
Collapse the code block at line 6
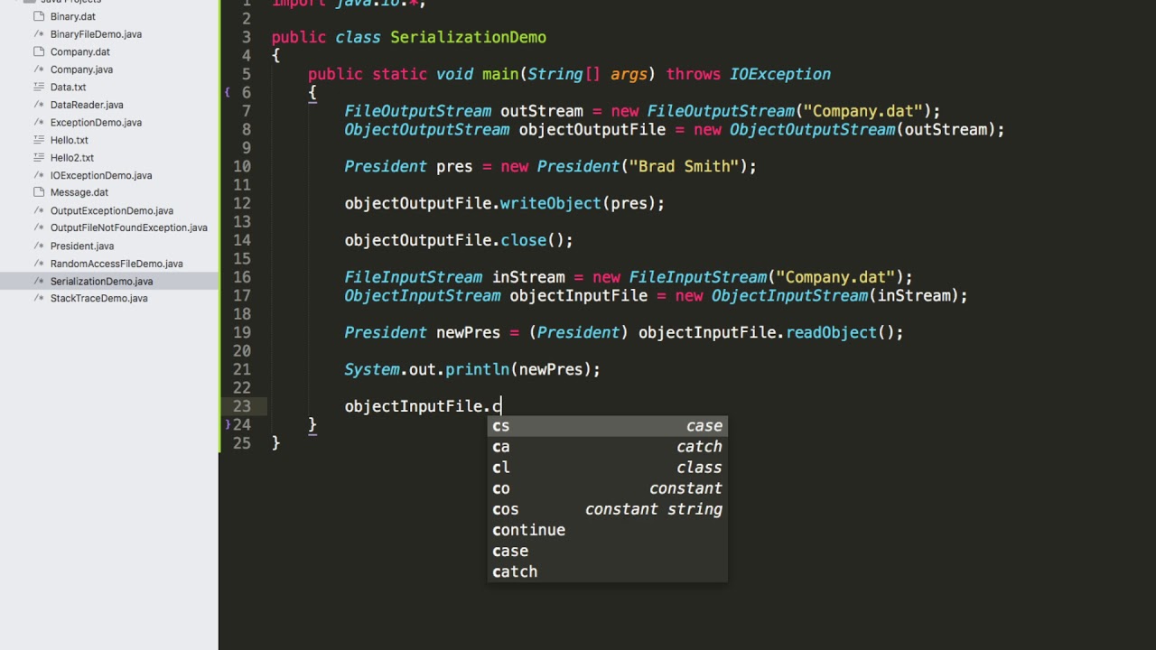(227, 92)
